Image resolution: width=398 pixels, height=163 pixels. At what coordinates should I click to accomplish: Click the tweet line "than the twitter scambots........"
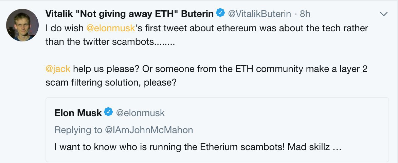coord(110,42)
